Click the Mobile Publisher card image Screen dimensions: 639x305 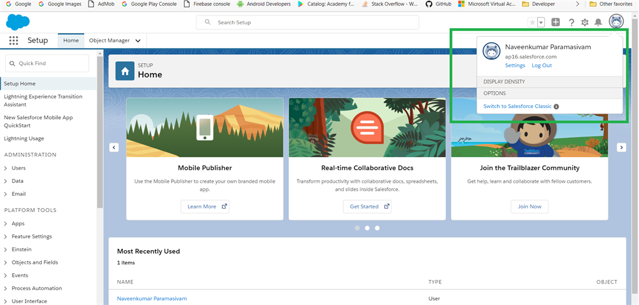(x=205, y=127)
